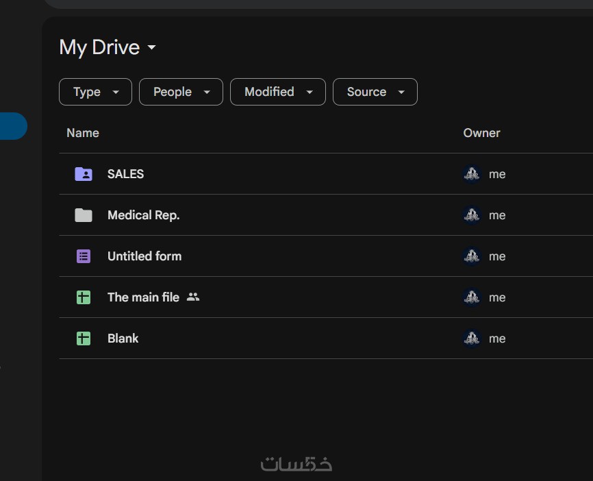Click owner avatar in the Blank row
Image resolution: width=593 pixels, height=481 pixels.
(x=472, y=338)
